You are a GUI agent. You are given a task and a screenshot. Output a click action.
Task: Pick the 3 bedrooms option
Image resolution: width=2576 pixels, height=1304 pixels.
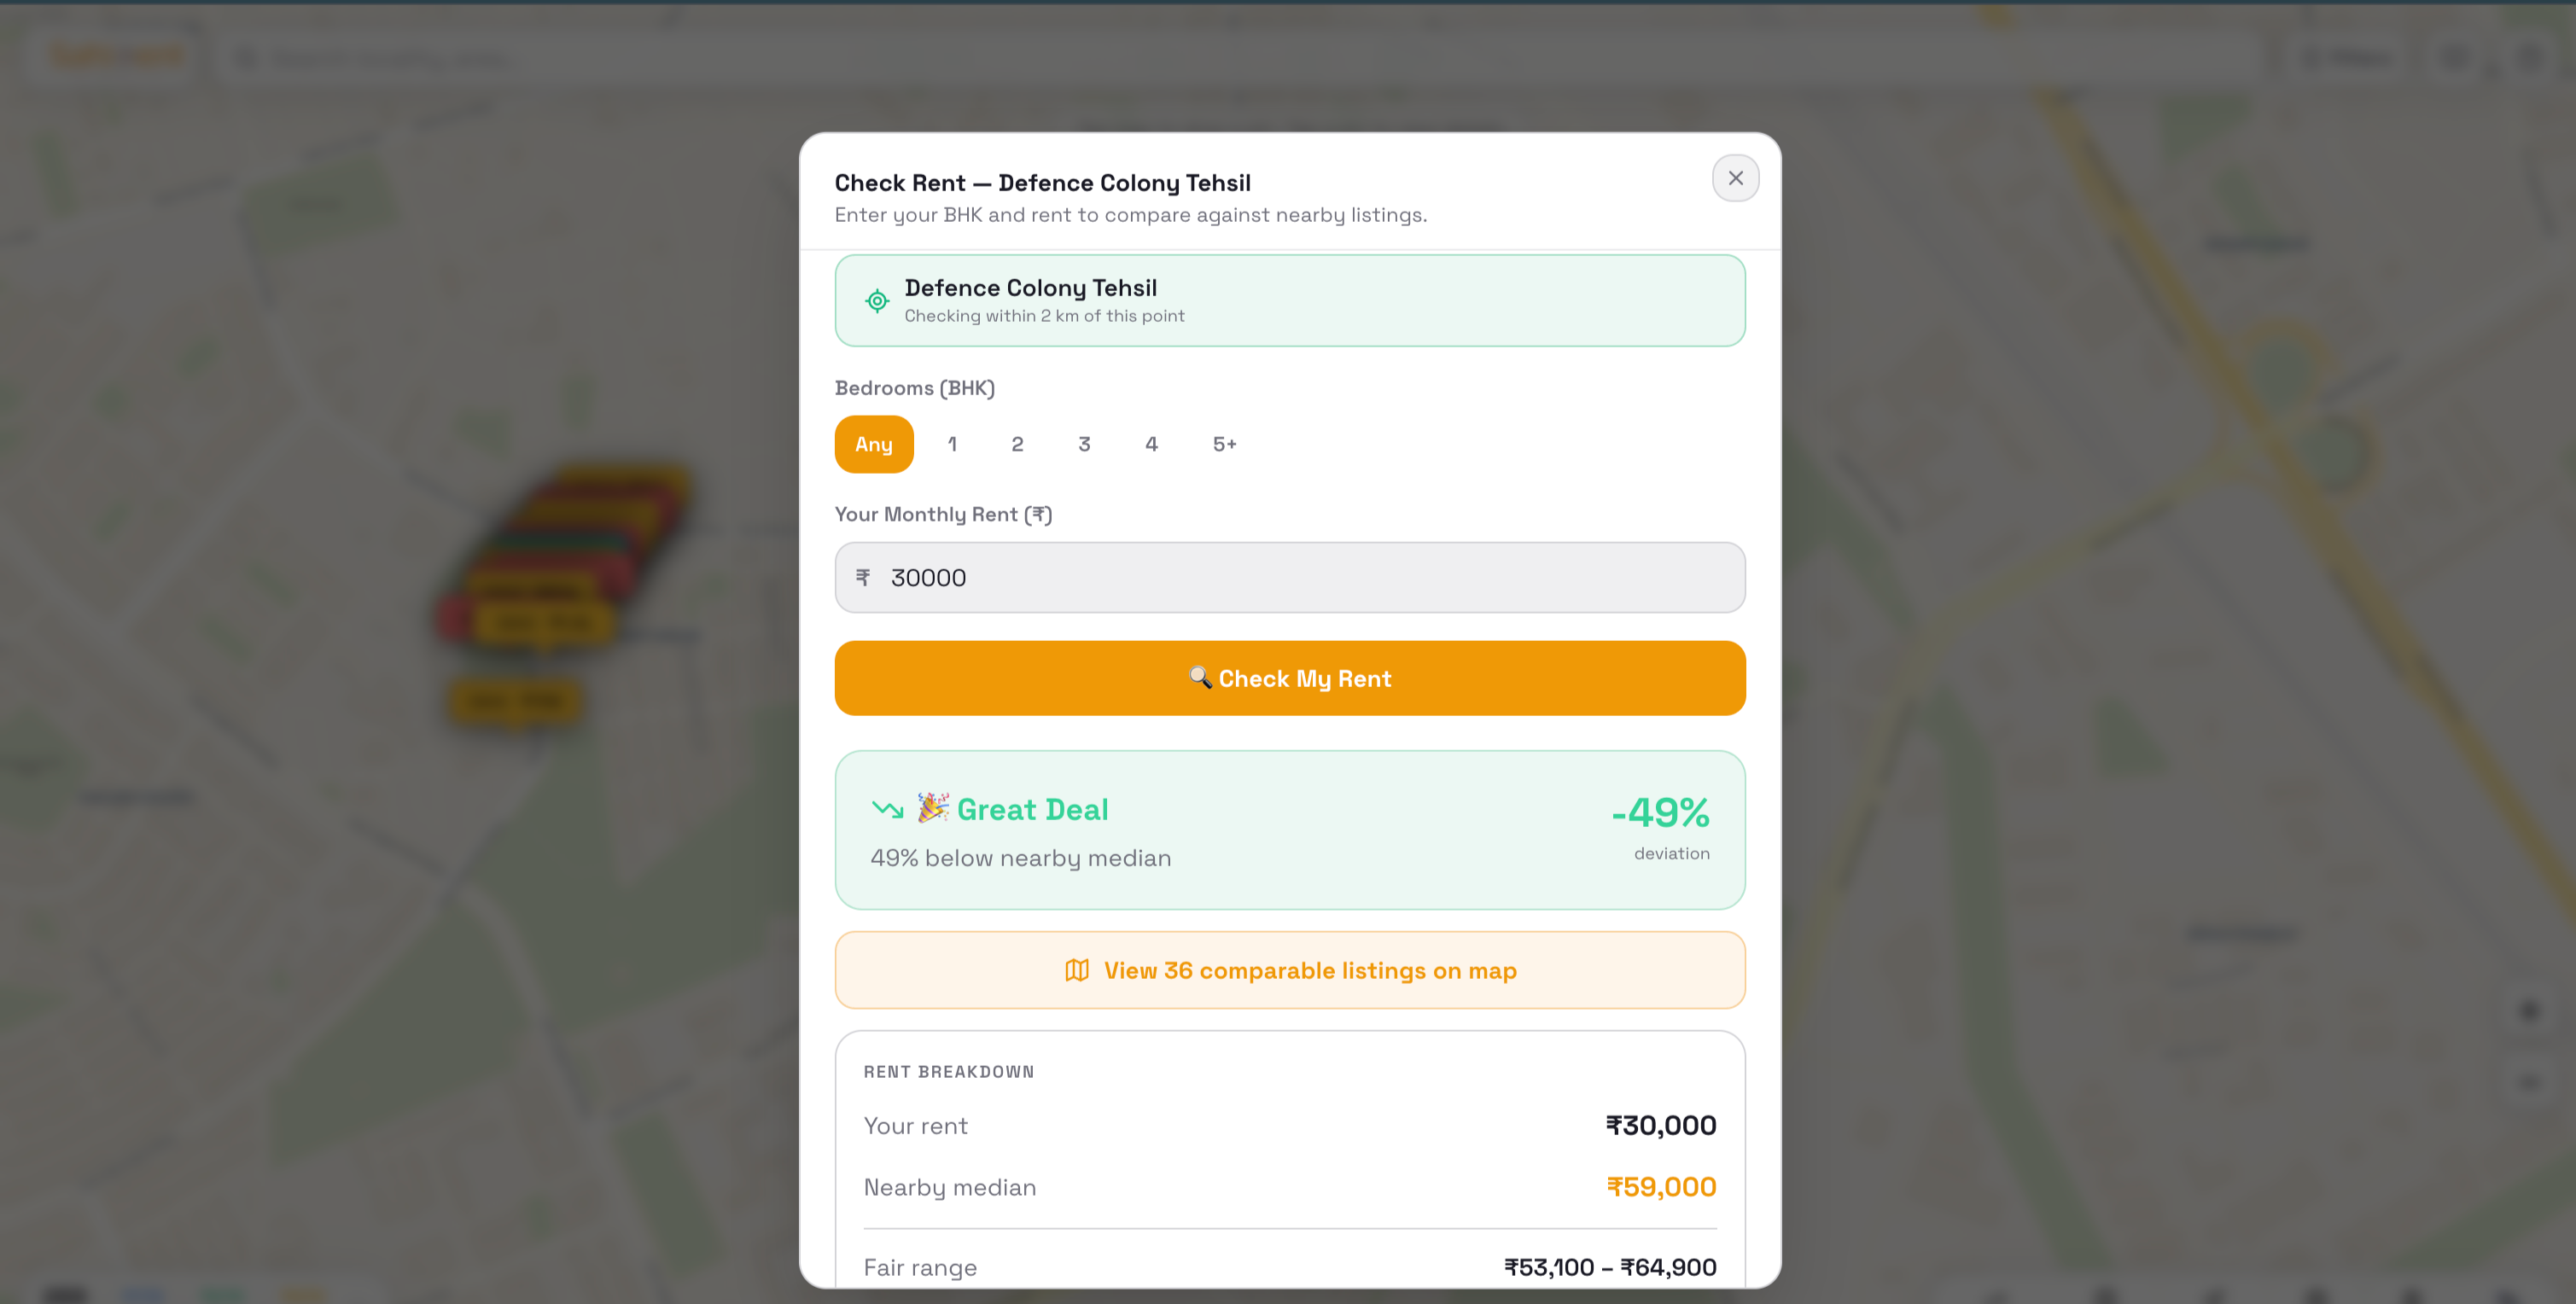(x=1084, y=444)
